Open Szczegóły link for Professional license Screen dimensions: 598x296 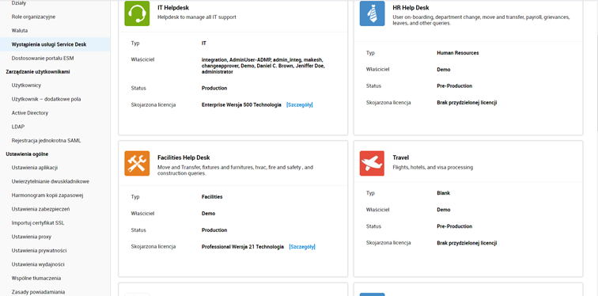click(x=302, y=247)
